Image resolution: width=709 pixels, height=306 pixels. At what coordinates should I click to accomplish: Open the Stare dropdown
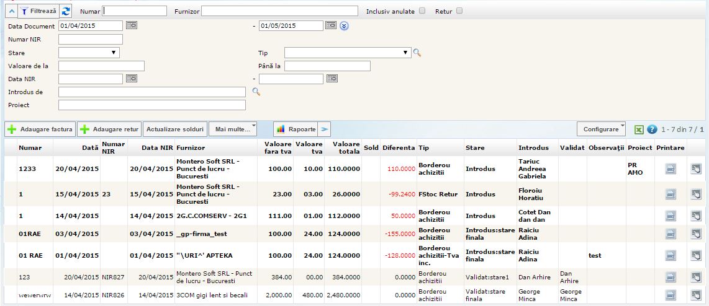click(89, 53)
